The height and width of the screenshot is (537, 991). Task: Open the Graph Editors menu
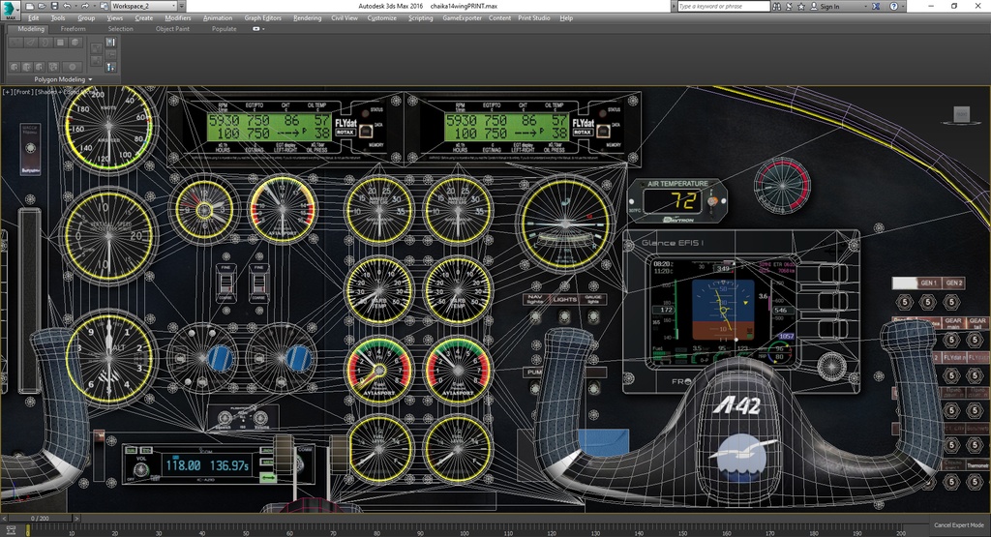pos(263,18)
